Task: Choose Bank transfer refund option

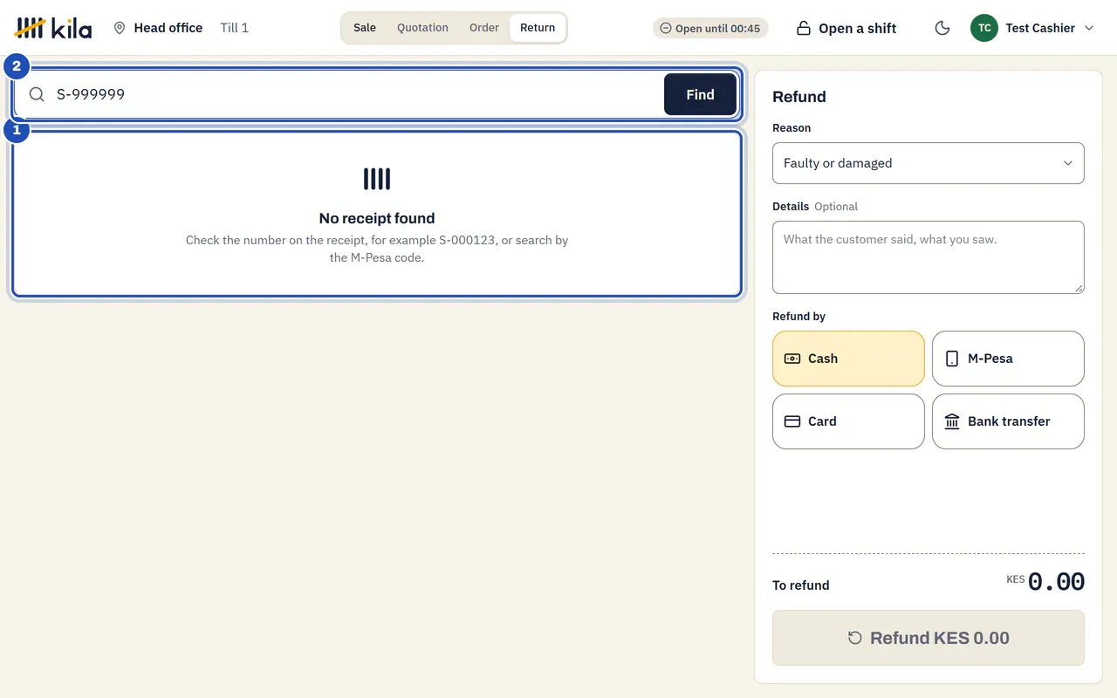Action: (1008, 421)
